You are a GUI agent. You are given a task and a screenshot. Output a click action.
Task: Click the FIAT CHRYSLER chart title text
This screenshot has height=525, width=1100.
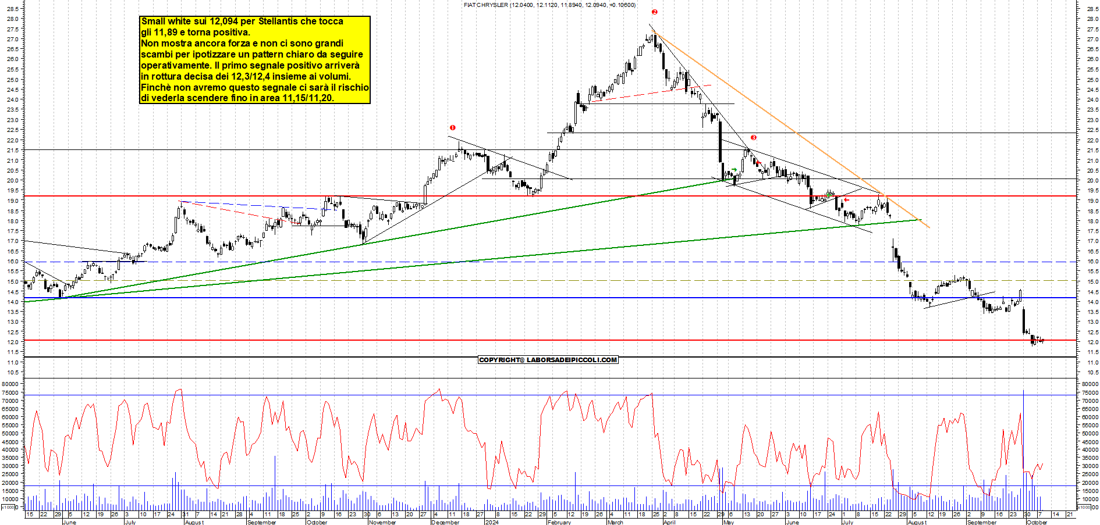coord(550,5)
